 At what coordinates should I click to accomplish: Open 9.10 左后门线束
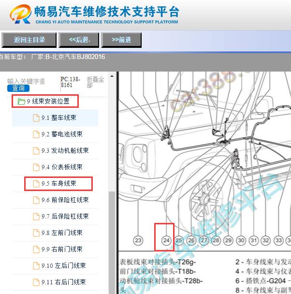click(63, 265)
